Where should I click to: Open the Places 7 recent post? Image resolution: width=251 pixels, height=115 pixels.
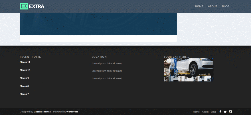[24, 94]
